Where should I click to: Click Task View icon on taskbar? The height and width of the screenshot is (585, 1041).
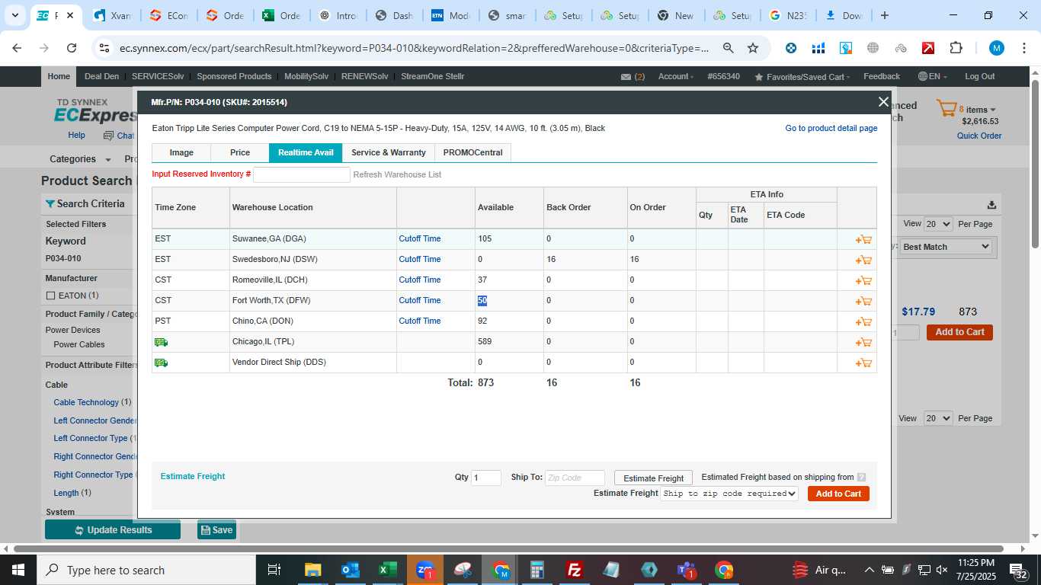click(x=274, y=570)
